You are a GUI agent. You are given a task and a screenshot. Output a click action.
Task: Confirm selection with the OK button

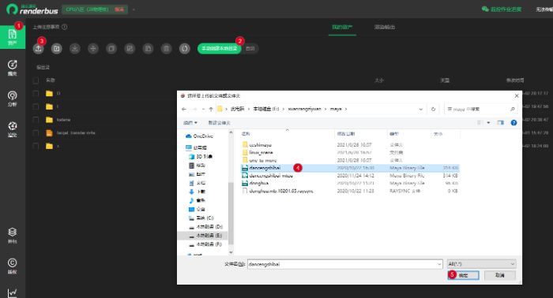click(463, 275)
